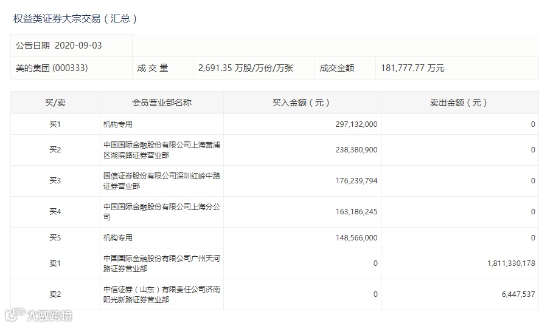Click 中国国际金融股份有限公司上海分公司
Screen dimensions: 553x326
(x=162, y=212)
